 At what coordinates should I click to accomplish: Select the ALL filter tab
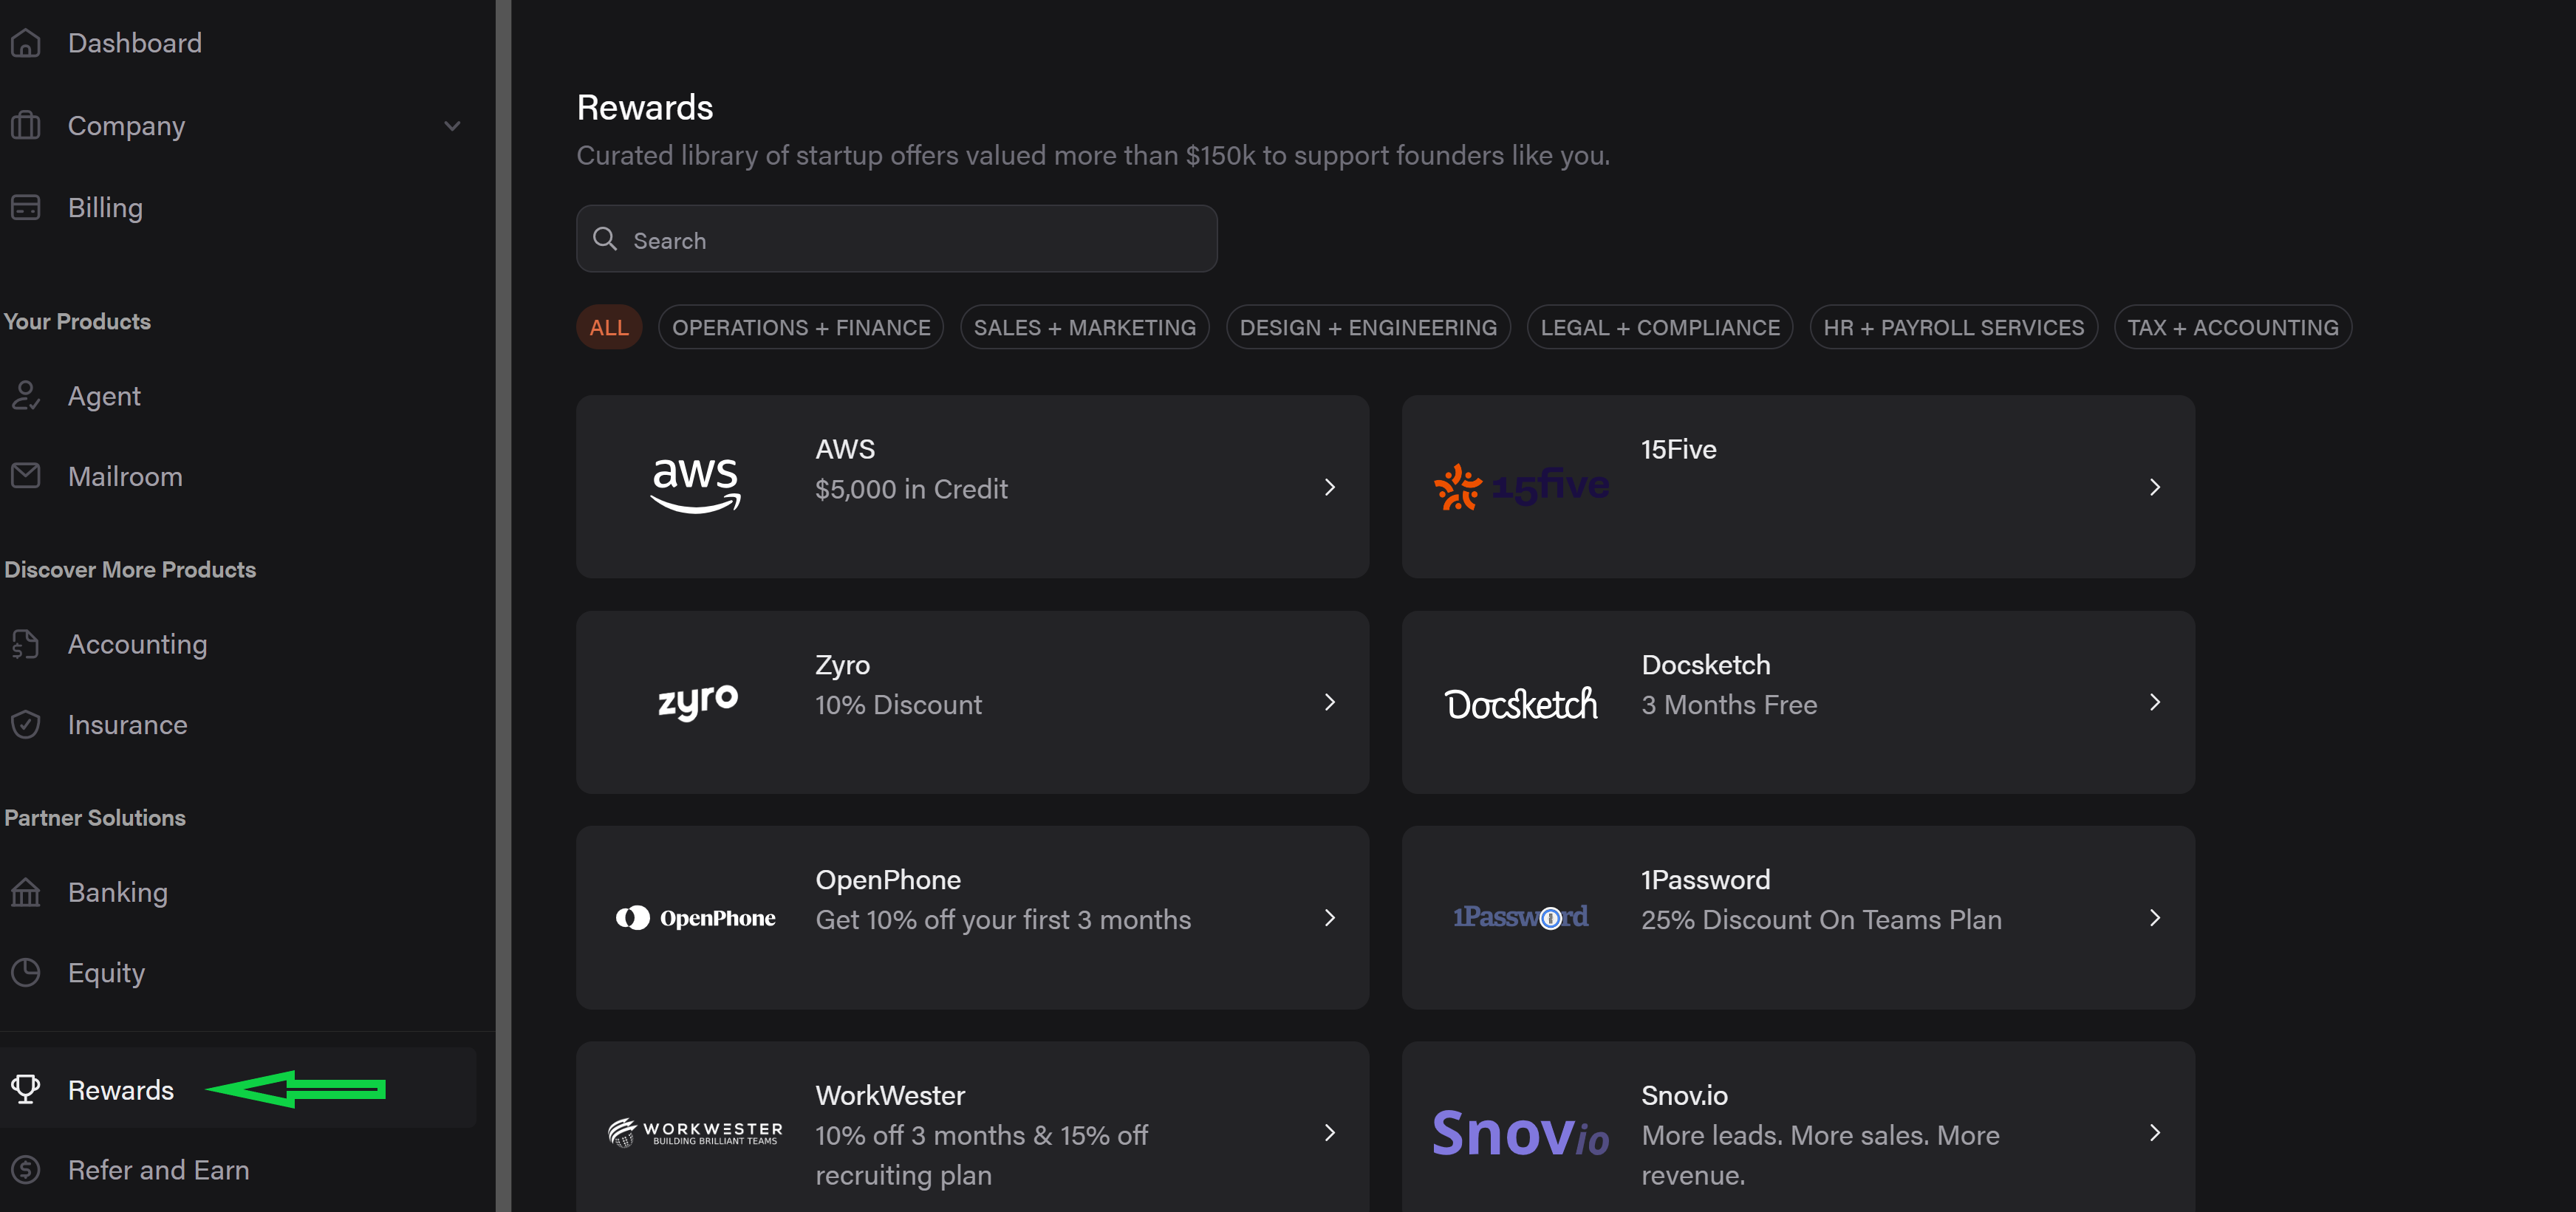pos(609,327)
